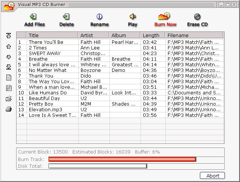Move track to bottom of list

[x=9, y=67]
